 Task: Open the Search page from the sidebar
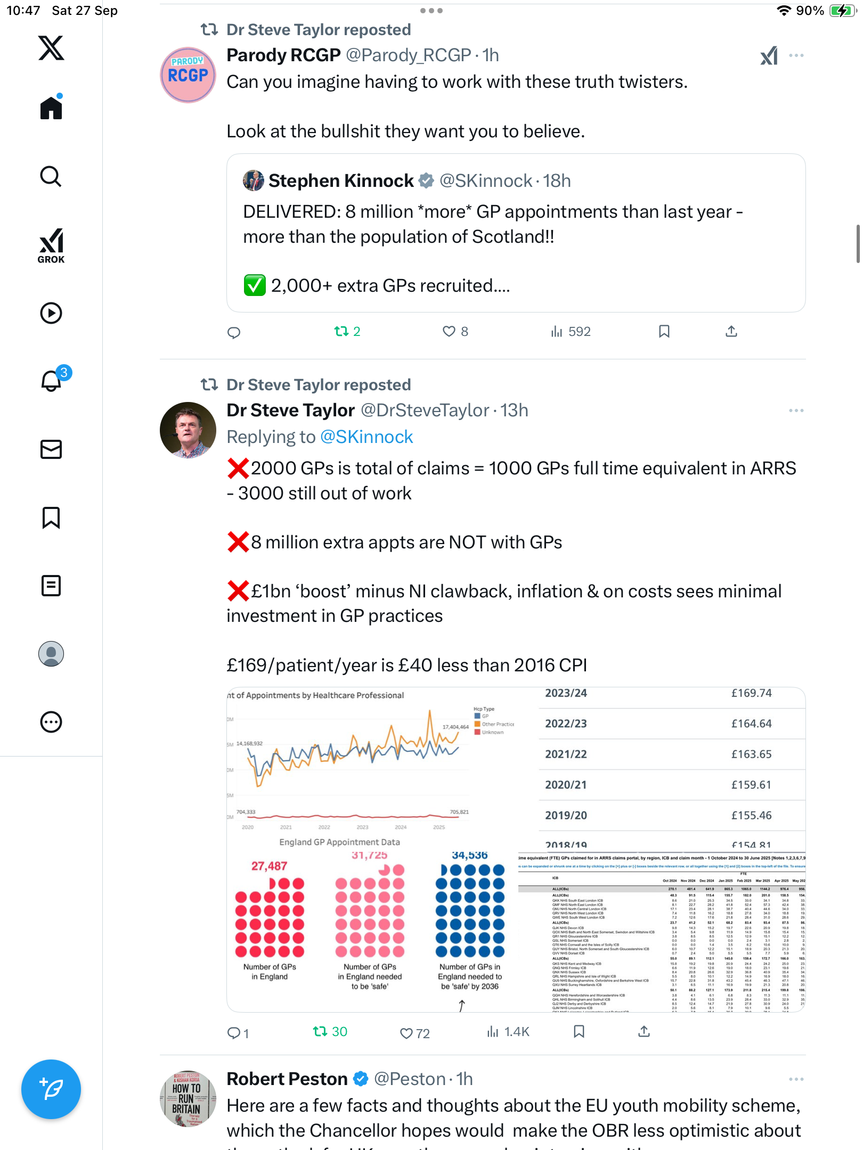[51, 176]
